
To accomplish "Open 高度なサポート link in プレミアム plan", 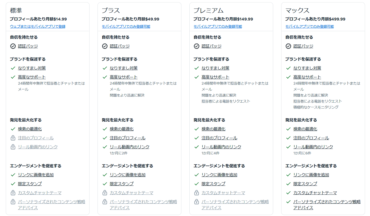I will [216, 77].
